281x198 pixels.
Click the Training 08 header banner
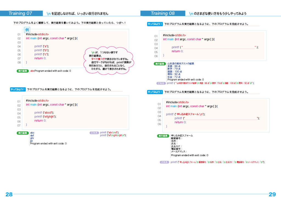coord(163,13)
